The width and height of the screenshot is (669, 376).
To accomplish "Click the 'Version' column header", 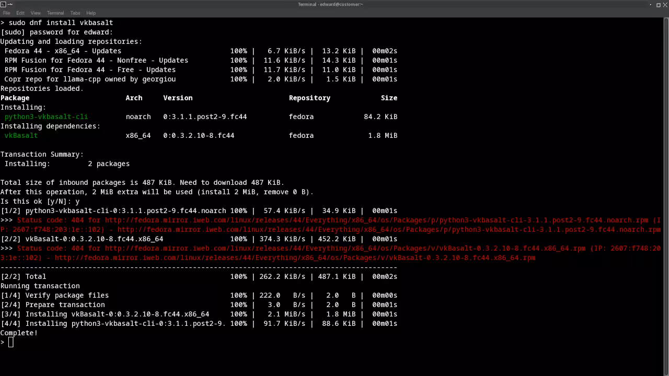I will (178, 98).
